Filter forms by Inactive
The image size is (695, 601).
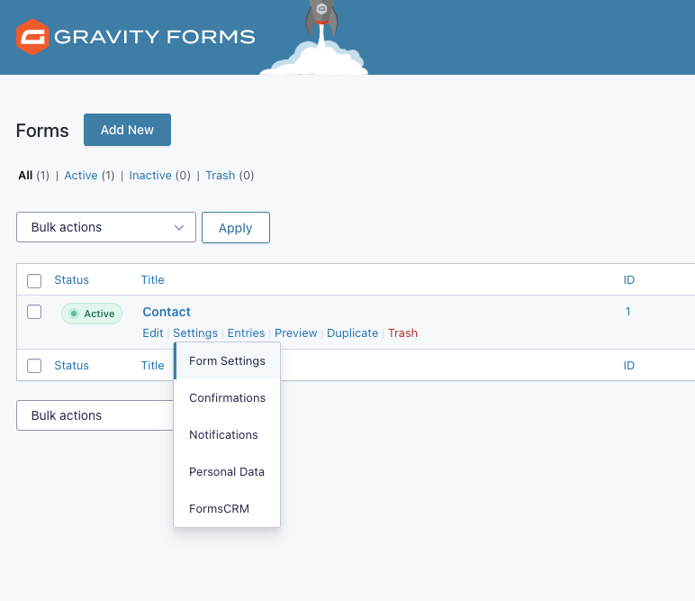point(150,175)
